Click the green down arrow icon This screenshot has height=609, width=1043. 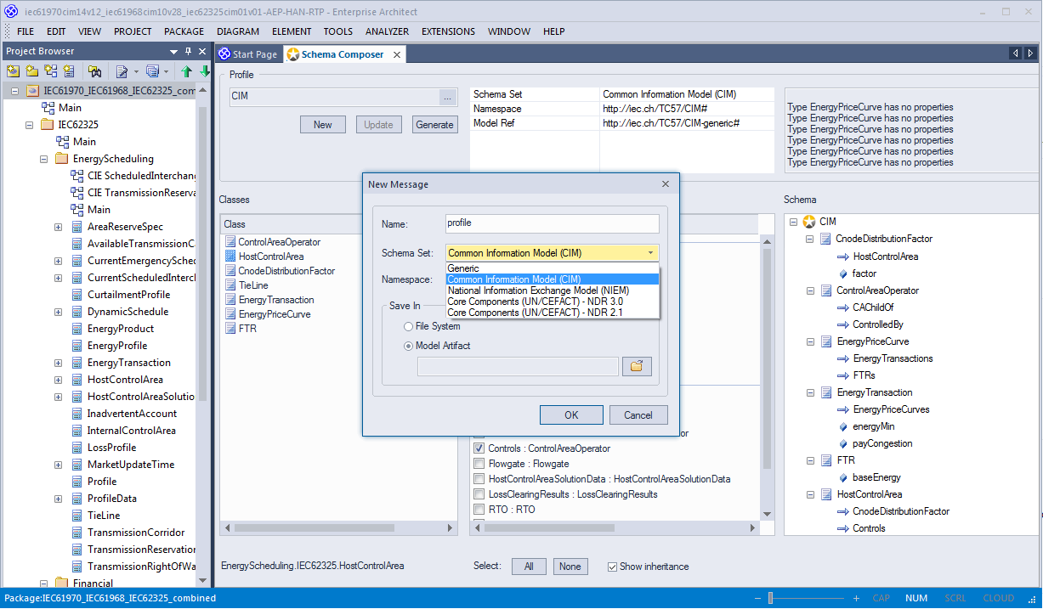[x=204, y=71]
